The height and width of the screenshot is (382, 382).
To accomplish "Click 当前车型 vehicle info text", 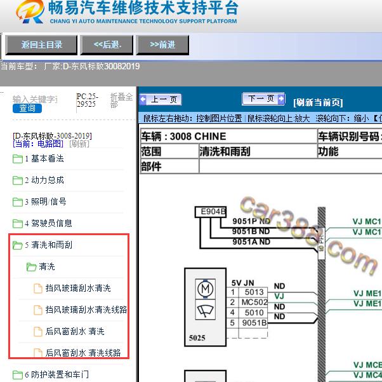I will coord(70,66).
